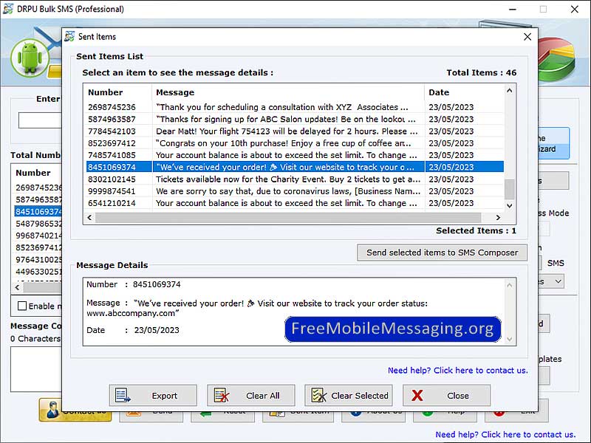
Task: Select row with number 2698745236
Action: point(294,107)
